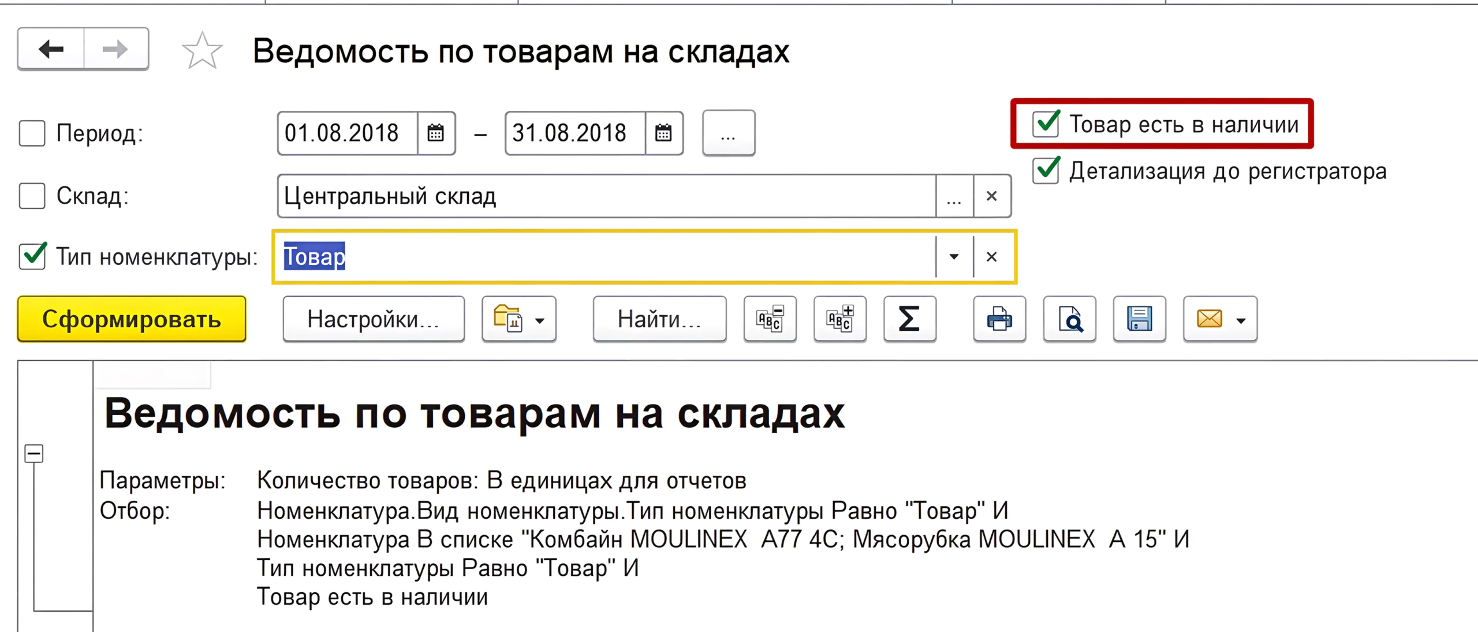The height and width of the screenshot is (632, 1478).
Task: Uncheck Детализация до регистратора
Action: 1046,171
